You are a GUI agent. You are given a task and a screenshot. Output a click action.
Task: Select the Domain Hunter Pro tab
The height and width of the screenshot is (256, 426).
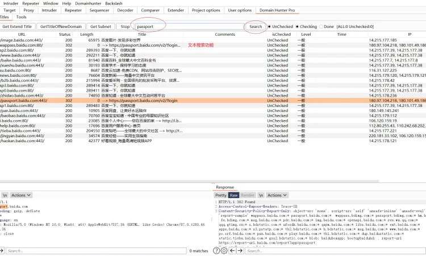point(277,10)
